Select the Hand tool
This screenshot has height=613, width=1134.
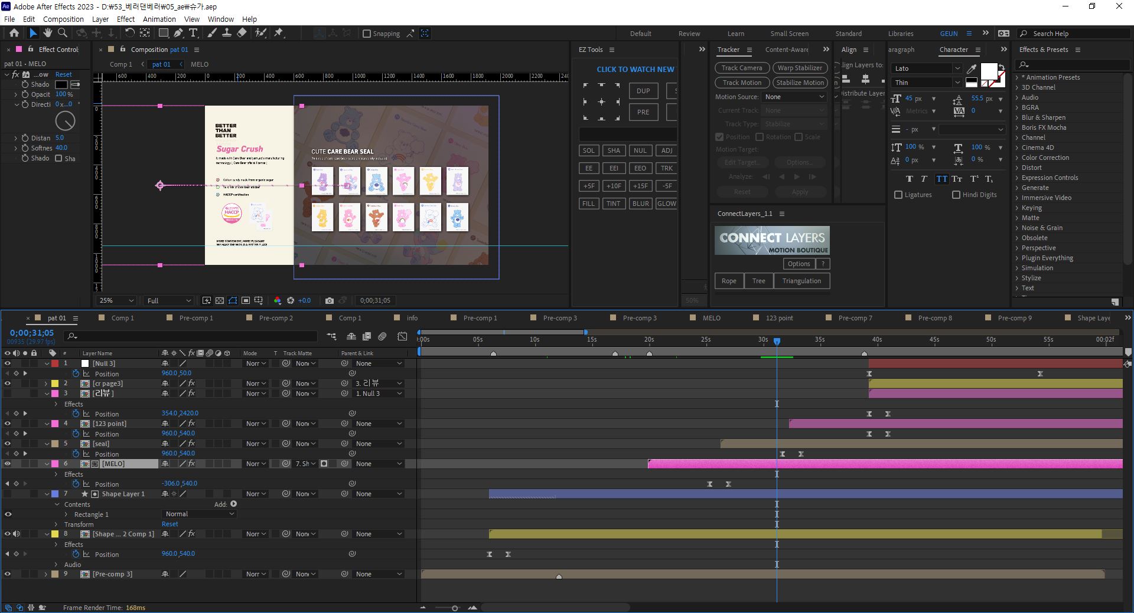coord(48,33)
